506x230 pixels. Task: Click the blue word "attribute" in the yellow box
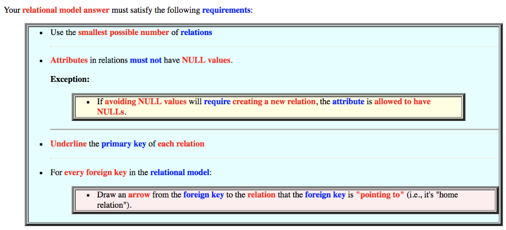[348, 102]
